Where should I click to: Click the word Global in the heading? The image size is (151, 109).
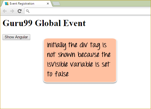(48, 23)
